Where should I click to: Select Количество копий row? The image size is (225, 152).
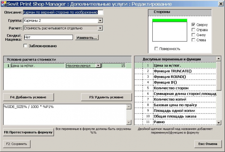pyautogui.click(x=175, y=99)
